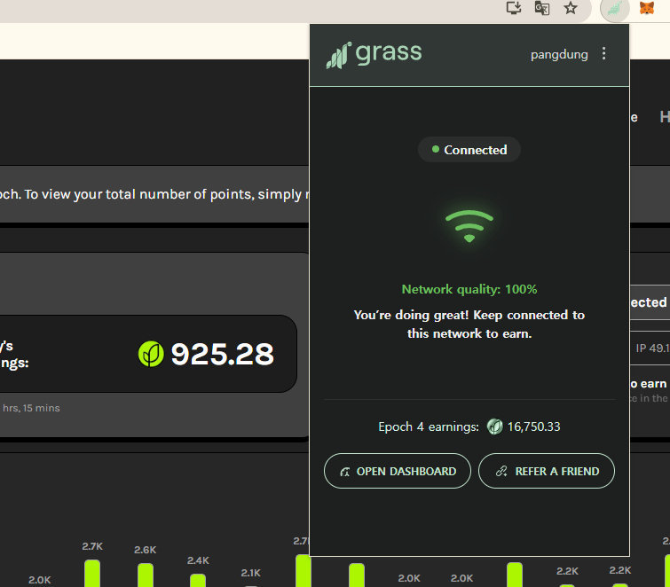Click the 2.6K bar in the chart

point(146,575)
